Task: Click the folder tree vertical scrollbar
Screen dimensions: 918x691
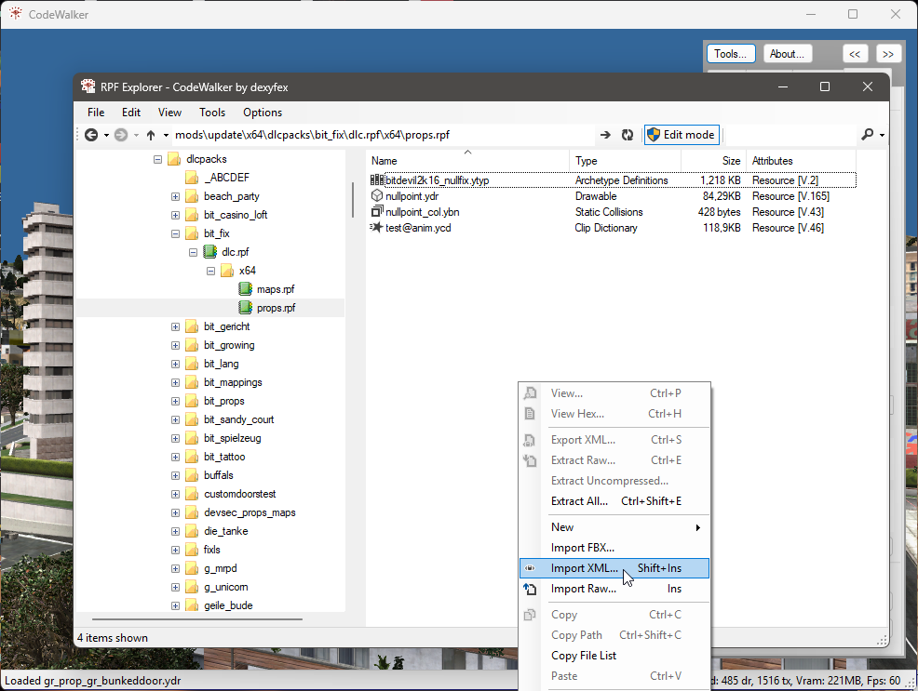Action: (x=352, y=199)
